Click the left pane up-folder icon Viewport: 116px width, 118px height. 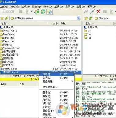point(6,18)
